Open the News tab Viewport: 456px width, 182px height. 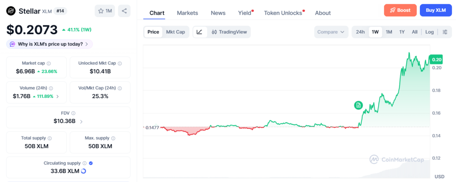click(218, 13)
